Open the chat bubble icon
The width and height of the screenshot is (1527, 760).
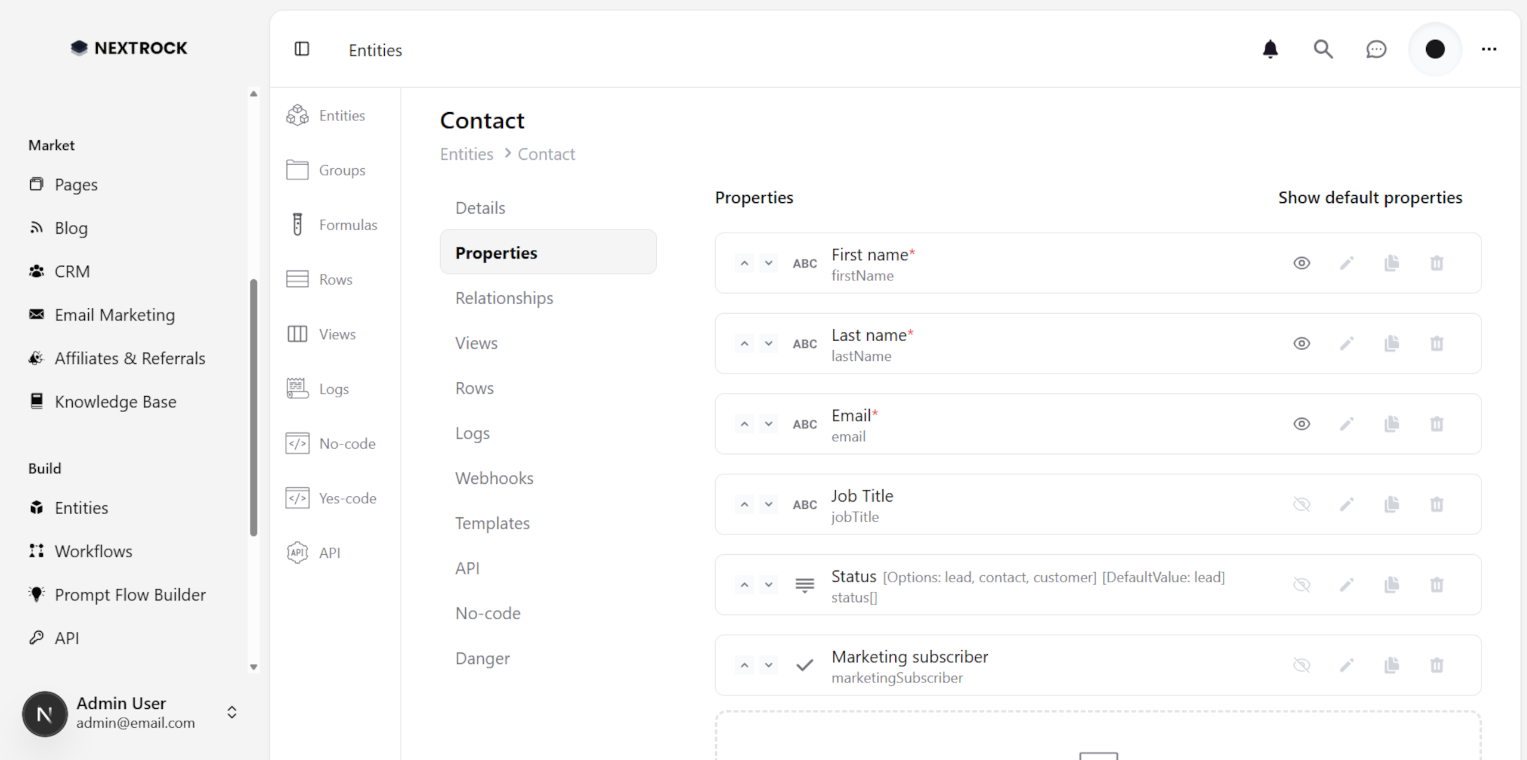[1375, 49]
